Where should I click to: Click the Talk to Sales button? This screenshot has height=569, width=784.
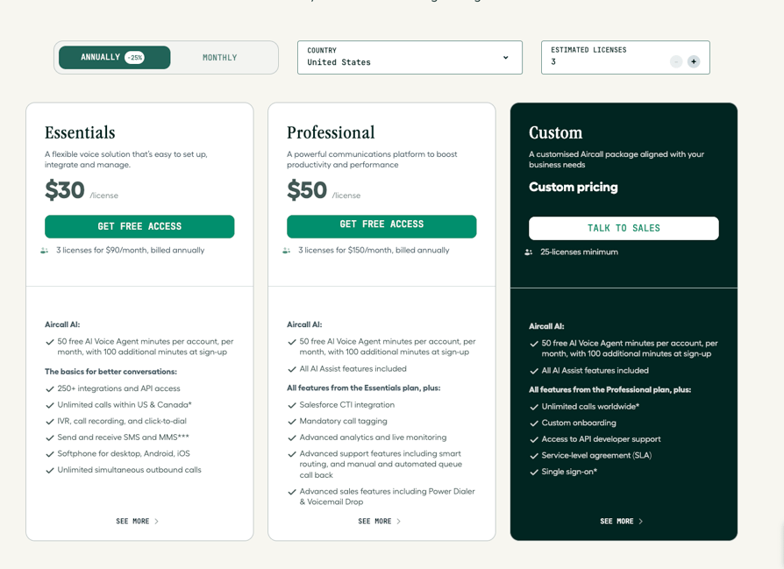tap(624, 228)
